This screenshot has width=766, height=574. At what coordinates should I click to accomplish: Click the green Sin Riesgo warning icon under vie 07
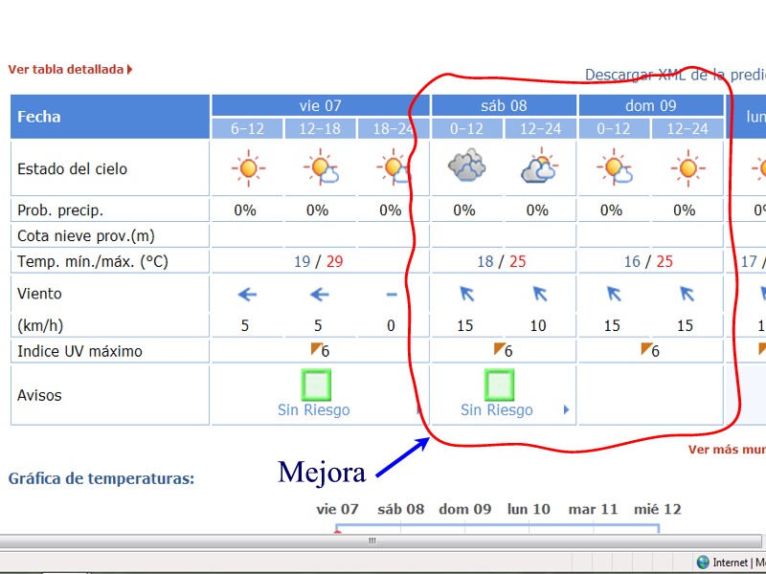315,385
